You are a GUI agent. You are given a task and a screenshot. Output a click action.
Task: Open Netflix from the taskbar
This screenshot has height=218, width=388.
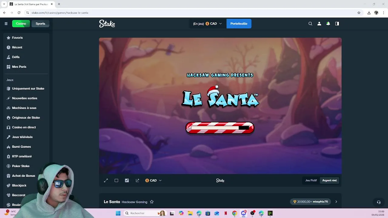[x=226, y=213]
